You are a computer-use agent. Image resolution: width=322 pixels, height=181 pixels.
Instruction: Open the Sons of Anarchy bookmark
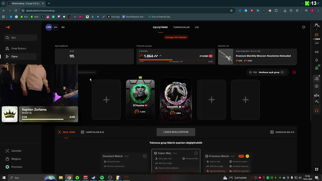click(x=160, y=17)
